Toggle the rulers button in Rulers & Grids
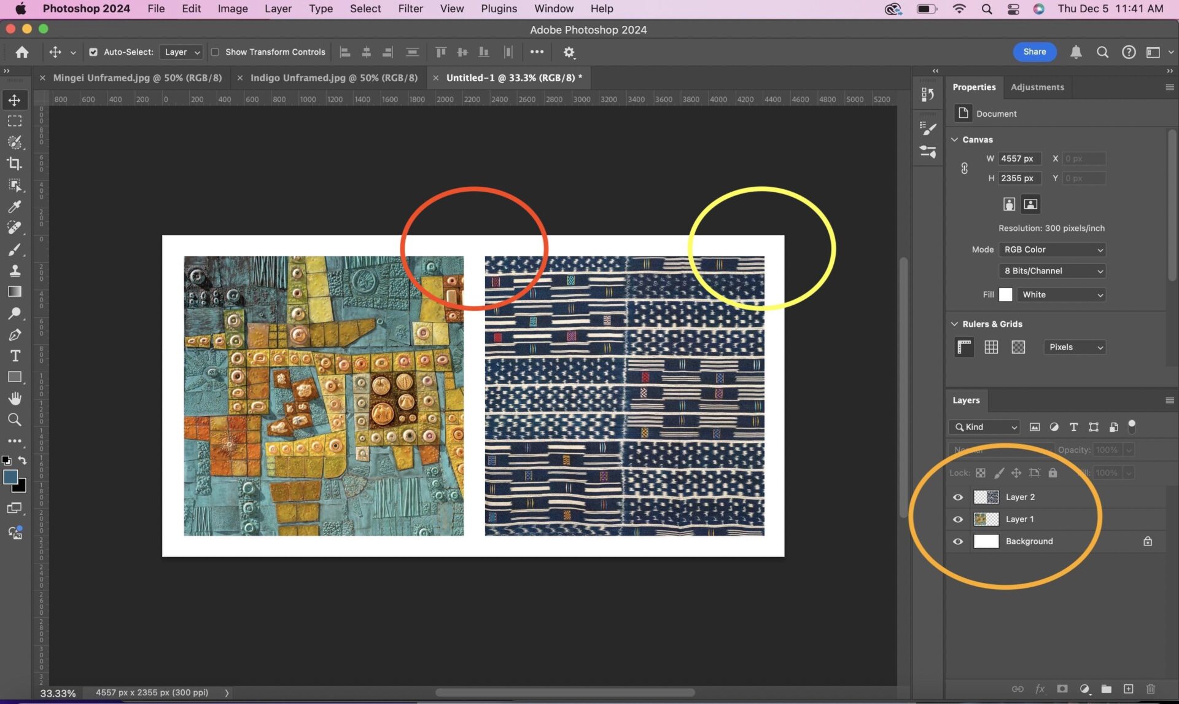This screenshot has height=704, width=1179. (x=964, y=347)
